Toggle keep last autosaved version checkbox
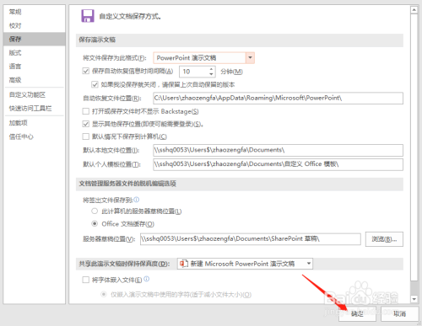 95,84
